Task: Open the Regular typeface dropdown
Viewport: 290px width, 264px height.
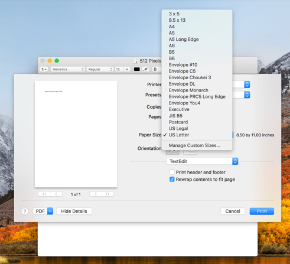Action: point(100,69)
